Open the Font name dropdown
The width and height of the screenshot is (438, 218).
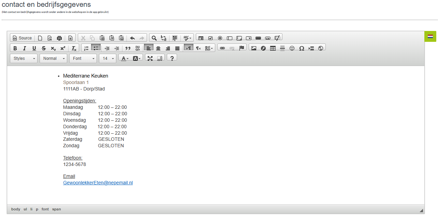point(83,58)
